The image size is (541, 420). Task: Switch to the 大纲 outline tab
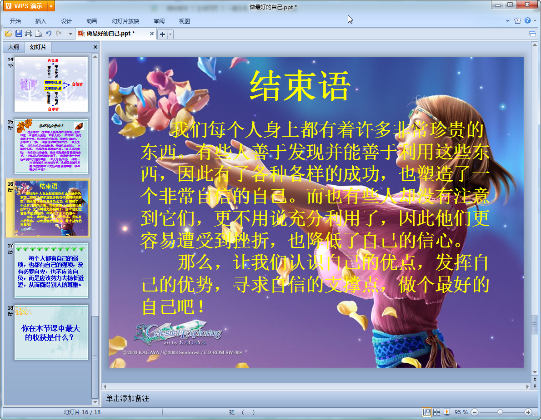[14, 47]
